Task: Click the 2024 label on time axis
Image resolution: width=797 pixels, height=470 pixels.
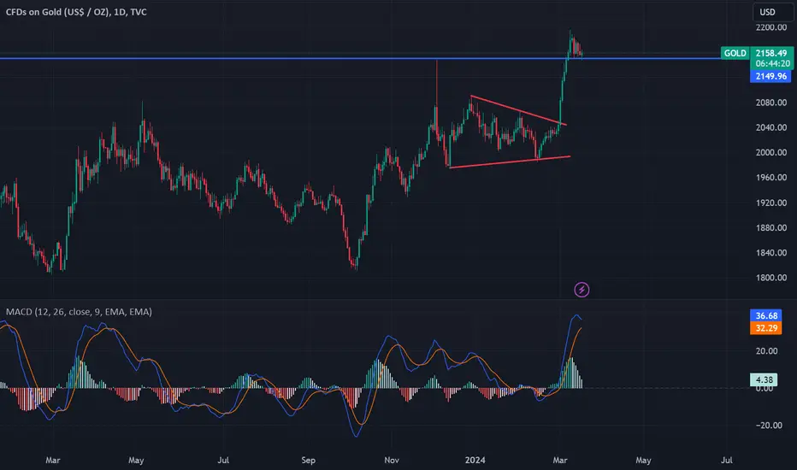Action: pyautogui.click(x=475, y=461)
